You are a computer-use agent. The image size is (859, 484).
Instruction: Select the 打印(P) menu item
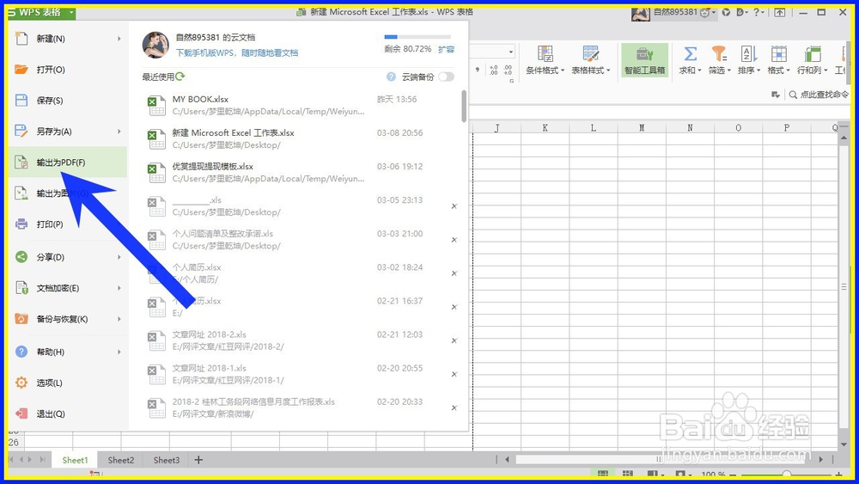pyautogui.click(x=67, y=224)
